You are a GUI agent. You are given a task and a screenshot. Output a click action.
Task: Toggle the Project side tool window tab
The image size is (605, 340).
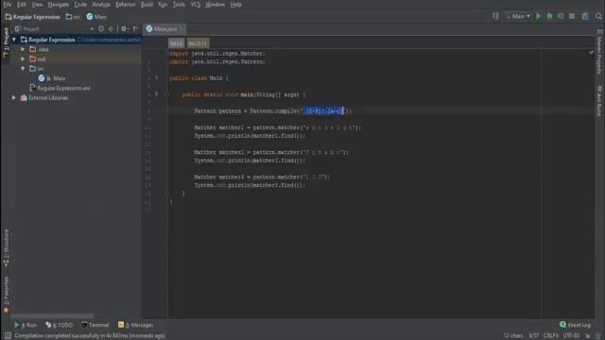6,42
